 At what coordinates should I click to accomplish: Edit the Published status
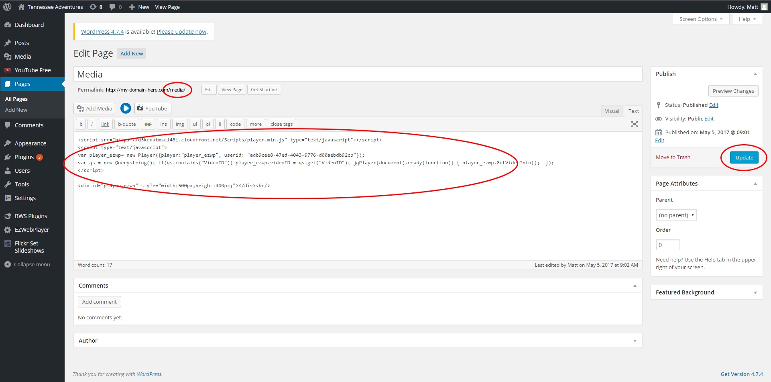pyautogui.click(x=714, y=105)
